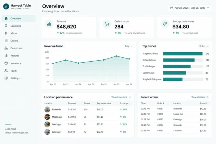Open the Locations page from sidebar
The image size is (216, 144).
(19, 26)
